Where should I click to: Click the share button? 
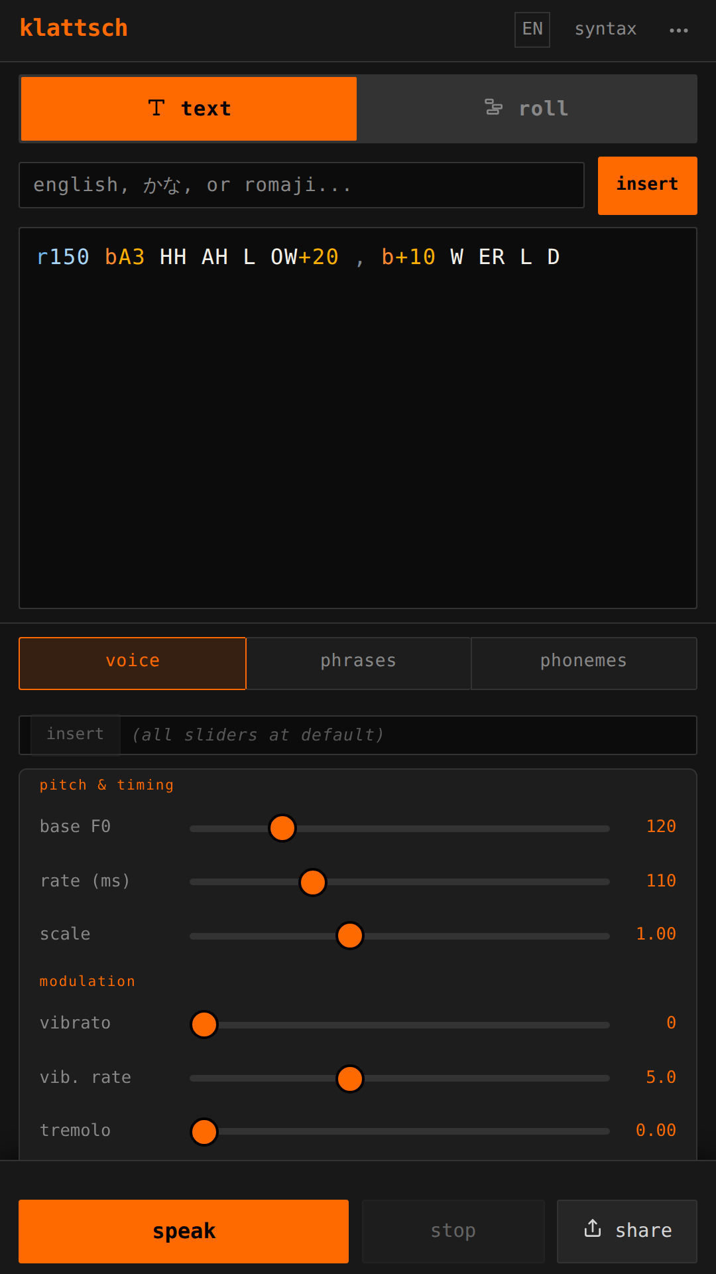click(627, 1231)
